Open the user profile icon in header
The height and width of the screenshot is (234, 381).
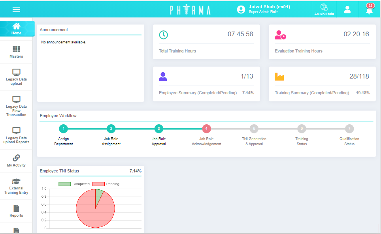(x=347, y=10)
